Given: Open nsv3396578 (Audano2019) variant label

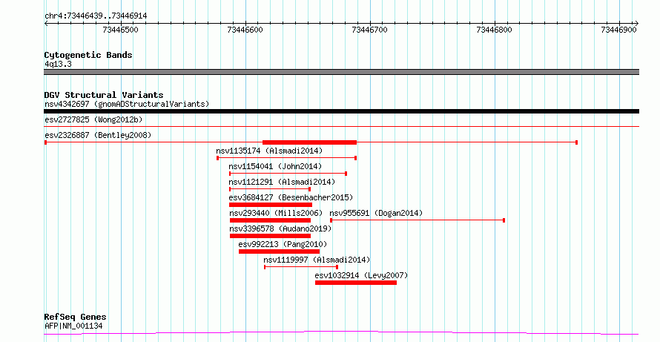Looking at the screenshot, I should (280, 228).
